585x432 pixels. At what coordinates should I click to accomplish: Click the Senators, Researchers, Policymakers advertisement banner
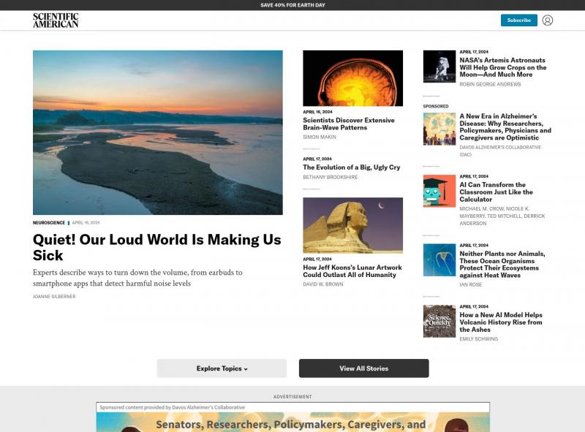(x=293, y=422)
